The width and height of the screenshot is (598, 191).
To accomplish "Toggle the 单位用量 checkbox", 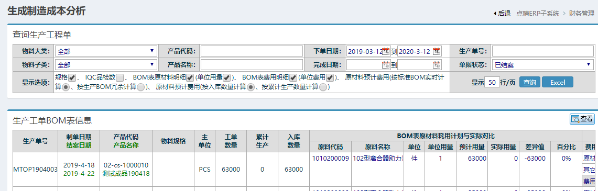I will (226, 77).
